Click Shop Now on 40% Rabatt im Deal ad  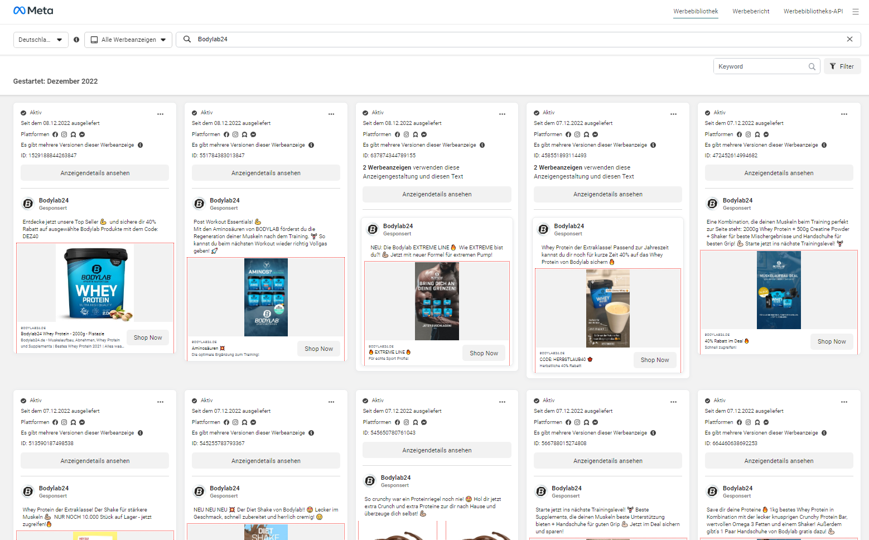click(x=832, y=341)
